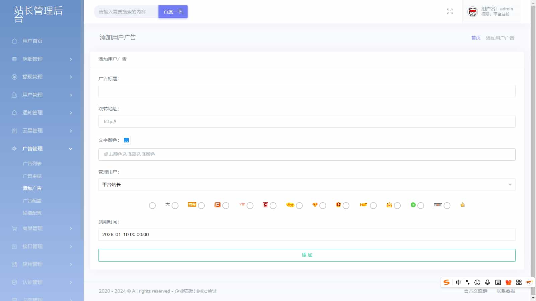The height and width of the screenshot is (301, 536).
Task: Click the home icon beside 用户首页
Action: click(x=14, y=41)
